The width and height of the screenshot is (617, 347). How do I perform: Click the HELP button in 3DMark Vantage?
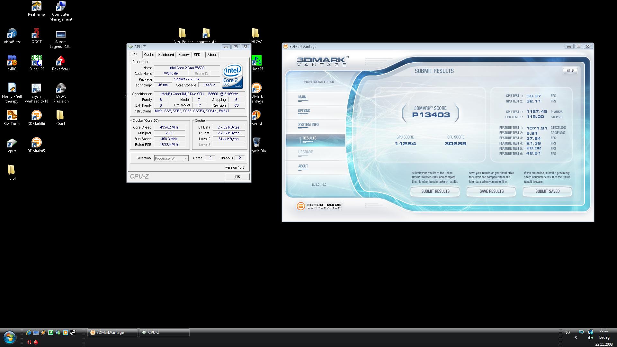570,71
